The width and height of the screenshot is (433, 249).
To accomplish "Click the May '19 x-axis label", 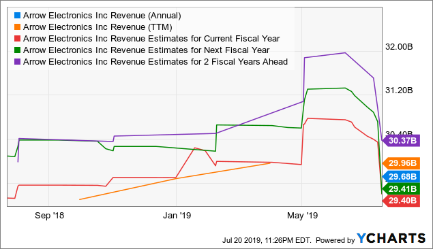I will coord(302,216).
